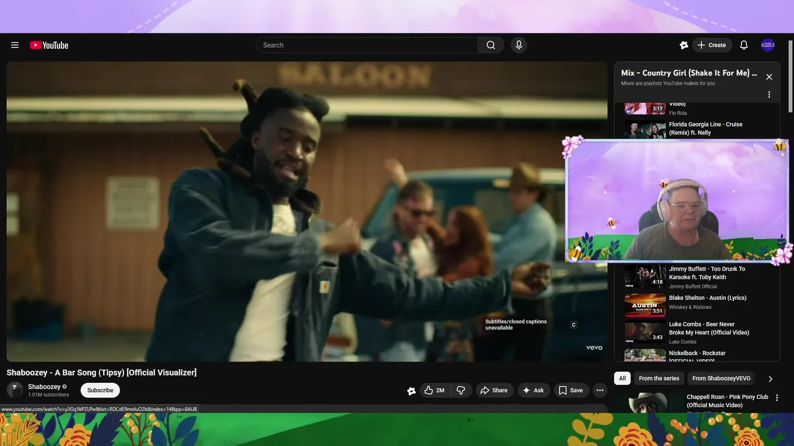
Task: Click Blake Shelton Austin thumbnail
Action: point(645,305)
